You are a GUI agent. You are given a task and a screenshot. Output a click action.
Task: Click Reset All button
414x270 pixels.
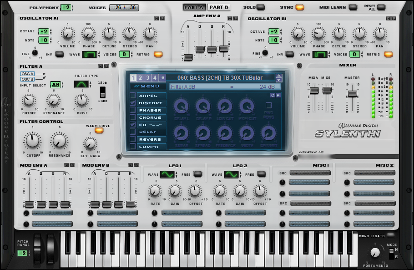pyautogui.click(x=381, y=7)
